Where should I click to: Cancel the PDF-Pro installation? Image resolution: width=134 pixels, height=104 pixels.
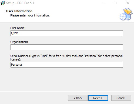121,98
